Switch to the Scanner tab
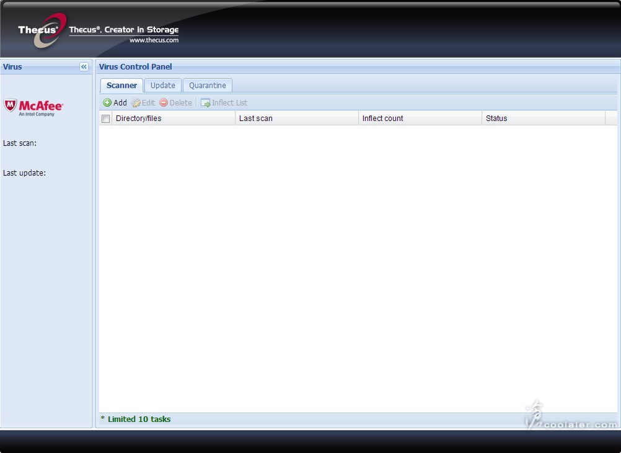Image resolution: width=621 pixels, height=453 pixels. (121, 85)
